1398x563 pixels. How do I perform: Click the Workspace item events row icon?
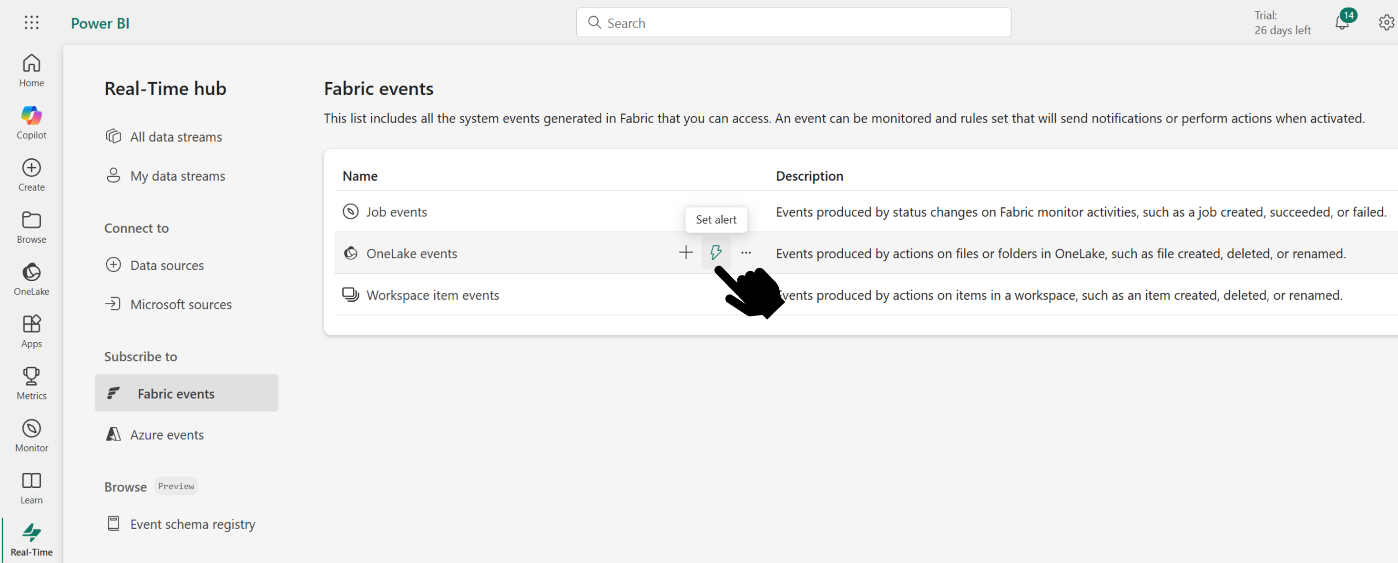tap(351, 294)
